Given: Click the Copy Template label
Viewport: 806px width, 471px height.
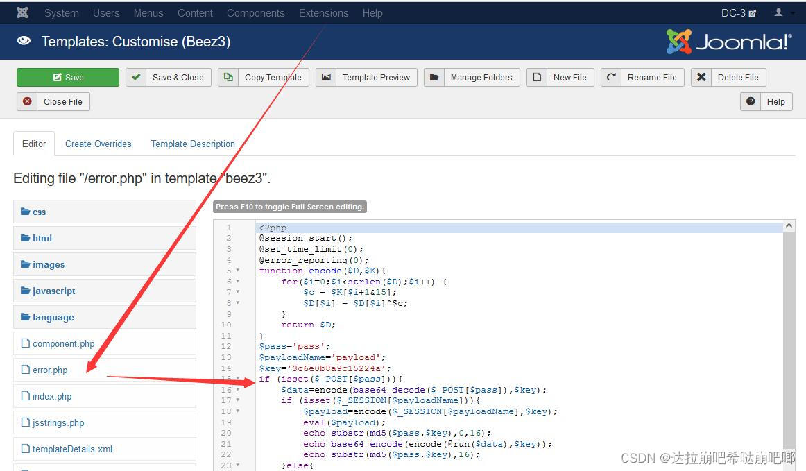Looking at the screenshot, I should tap(273, 78).
